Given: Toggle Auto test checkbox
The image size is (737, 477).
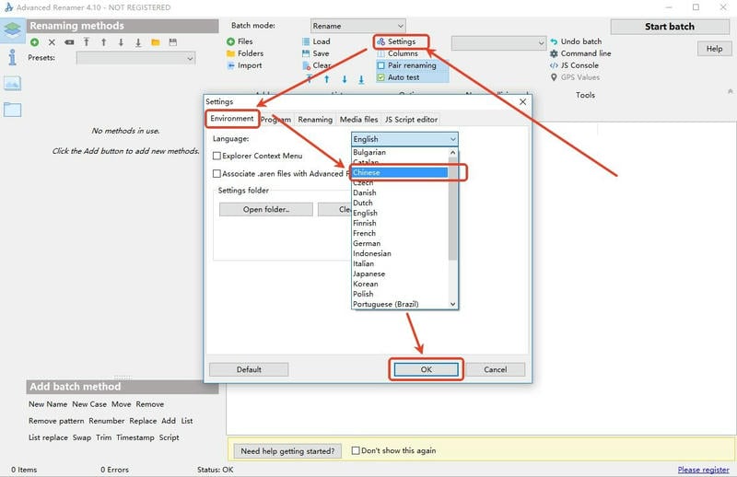Looking at the screenshot, I should click(381, 77).
